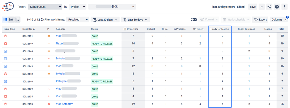290x108 pixels.
Task: Click the task icon for SCL-2143
Action: 5,66
